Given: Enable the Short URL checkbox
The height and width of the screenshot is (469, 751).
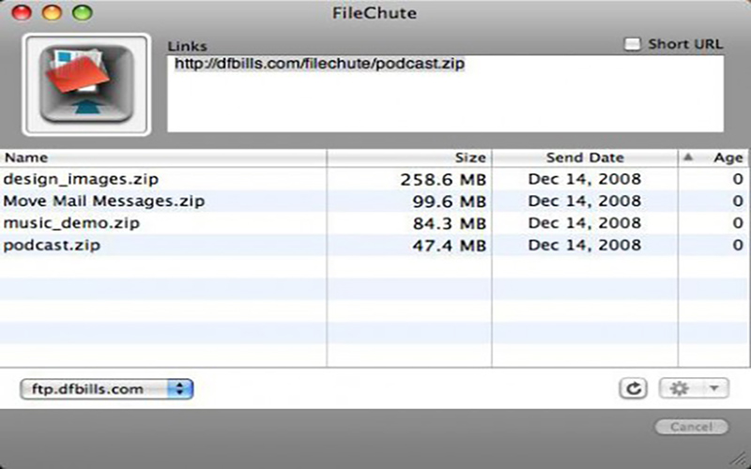Looking at the screenshot, I should click(632, 44).
